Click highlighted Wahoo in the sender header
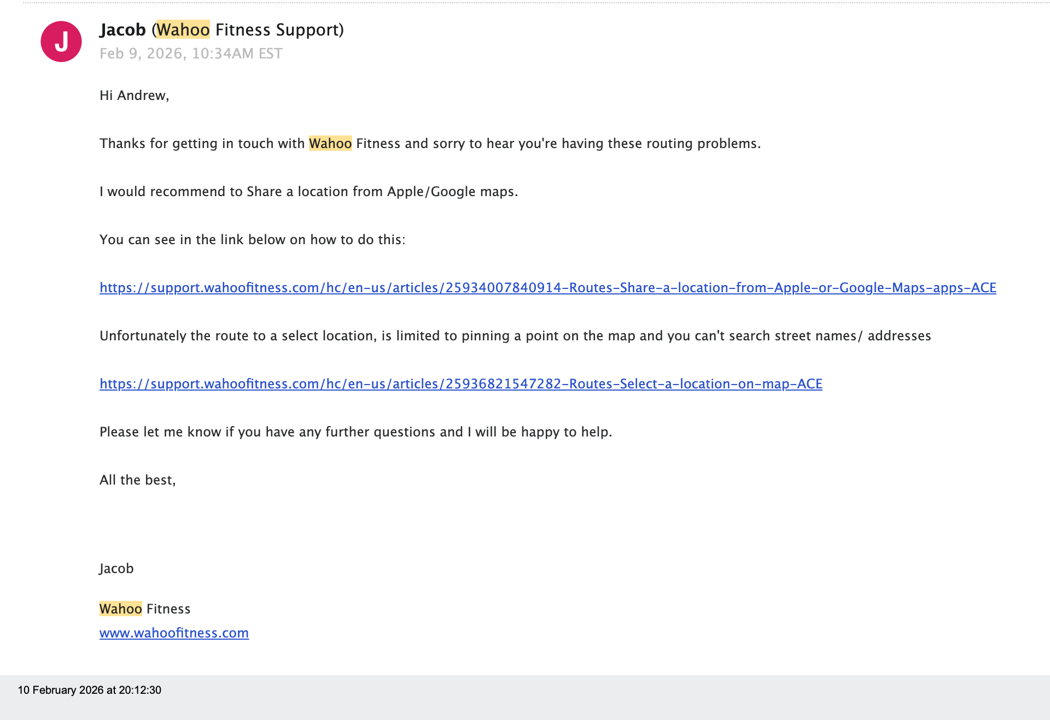 click(x=183, y=29)
